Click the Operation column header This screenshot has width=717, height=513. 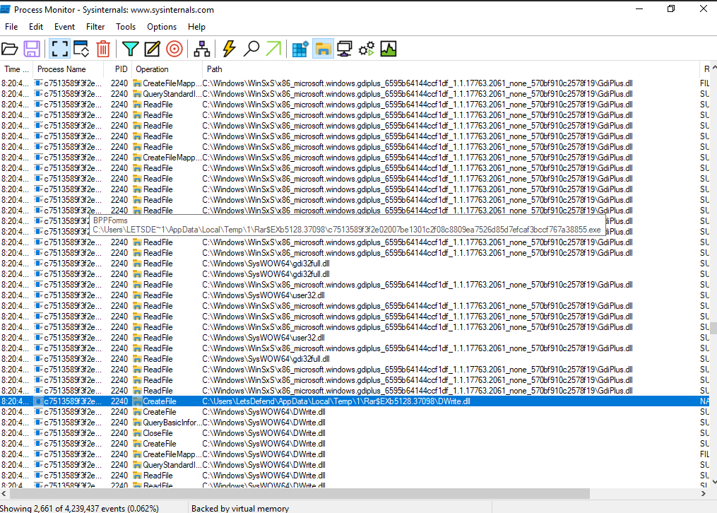(167, 69)
